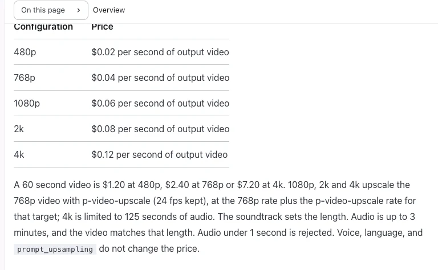The width and height of the screenshot is (438, 270).
Task: Click the $0.08 per second price cell
Action: coord(160,129)
